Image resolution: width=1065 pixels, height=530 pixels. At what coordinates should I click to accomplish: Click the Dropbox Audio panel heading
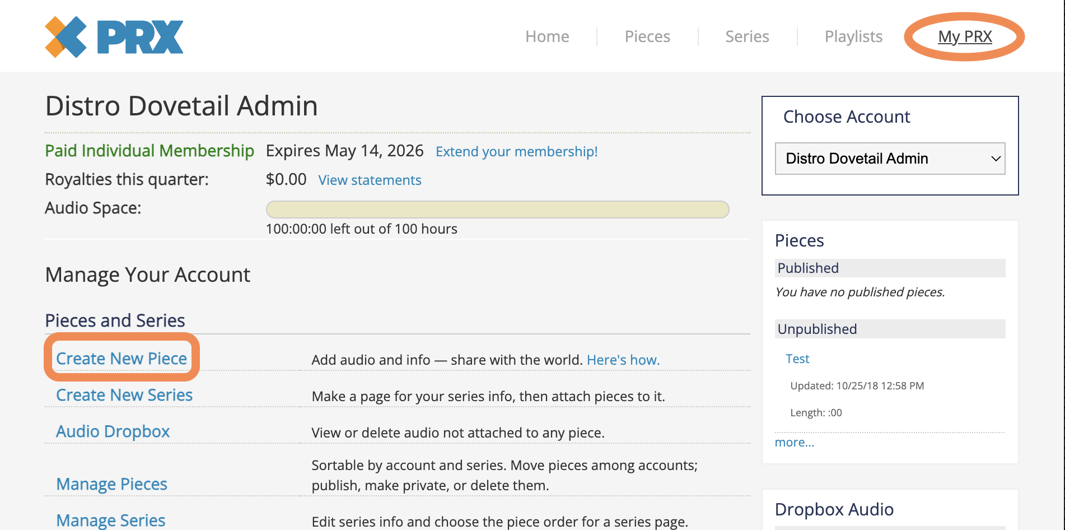click(x=834, y=509)
